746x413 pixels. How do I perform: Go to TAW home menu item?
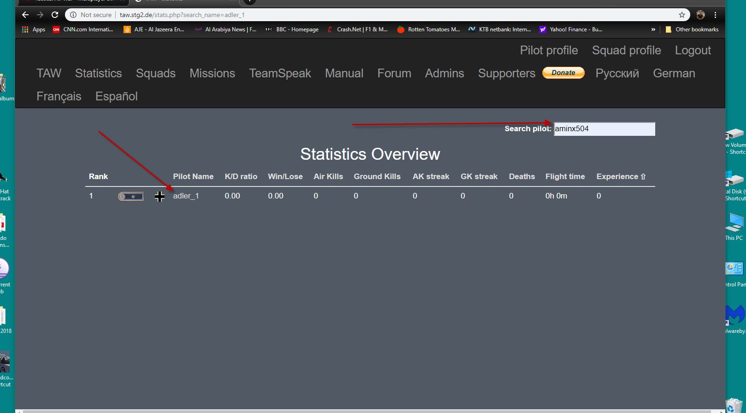(49, 73)
